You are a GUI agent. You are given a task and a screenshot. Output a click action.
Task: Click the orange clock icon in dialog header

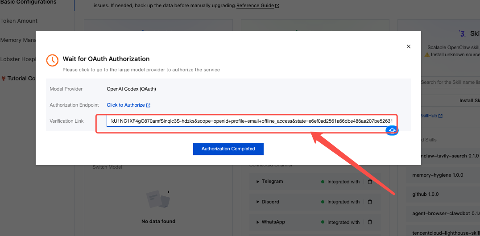(53, 61)
